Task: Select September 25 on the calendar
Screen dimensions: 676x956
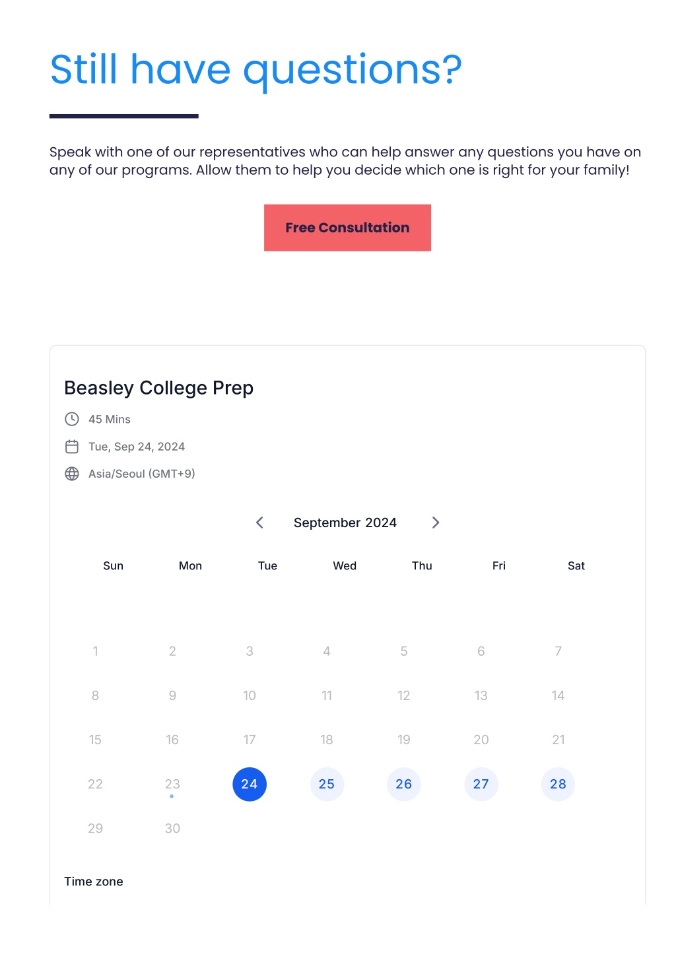Action: [x=327, y=784]
